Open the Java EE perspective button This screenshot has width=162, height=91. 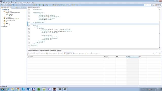click(x=158, y=5)
